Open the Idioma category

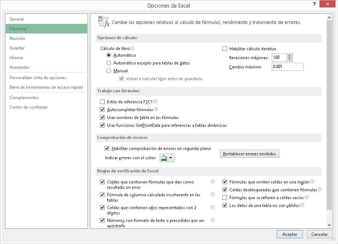pos(46,58)
